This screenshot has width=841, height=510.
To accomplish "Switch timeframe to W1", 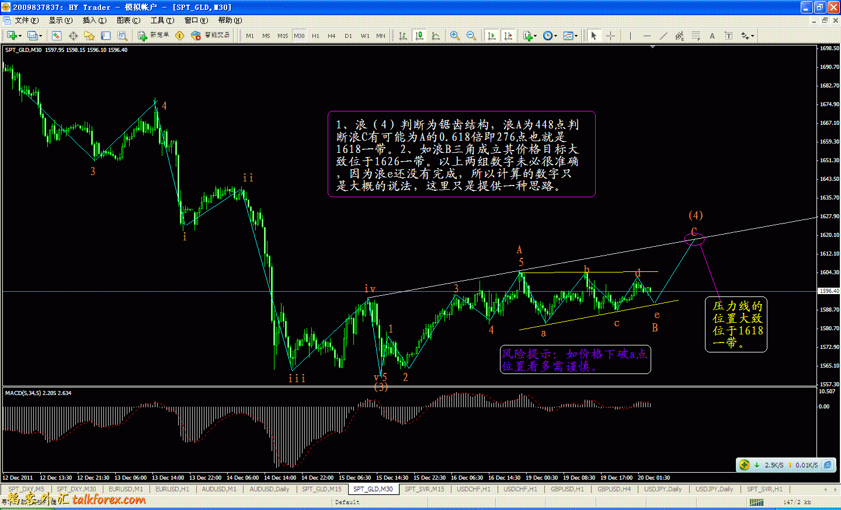I will tap(365, 36).
